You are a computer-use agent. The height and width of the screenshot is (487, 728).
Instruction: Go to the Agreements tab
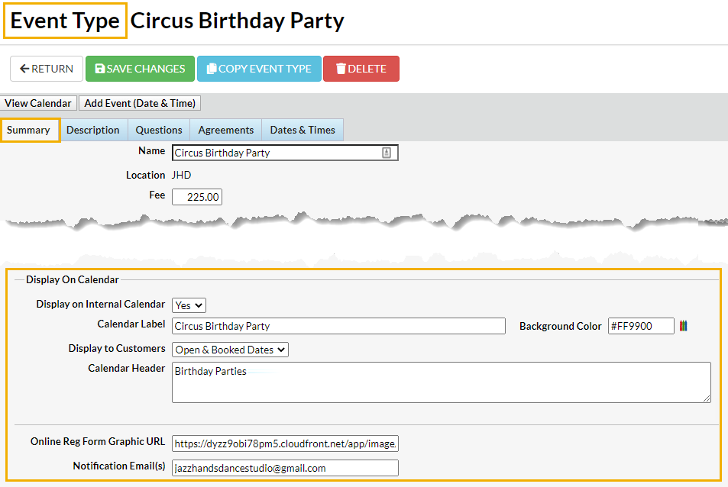coord(225,130)
